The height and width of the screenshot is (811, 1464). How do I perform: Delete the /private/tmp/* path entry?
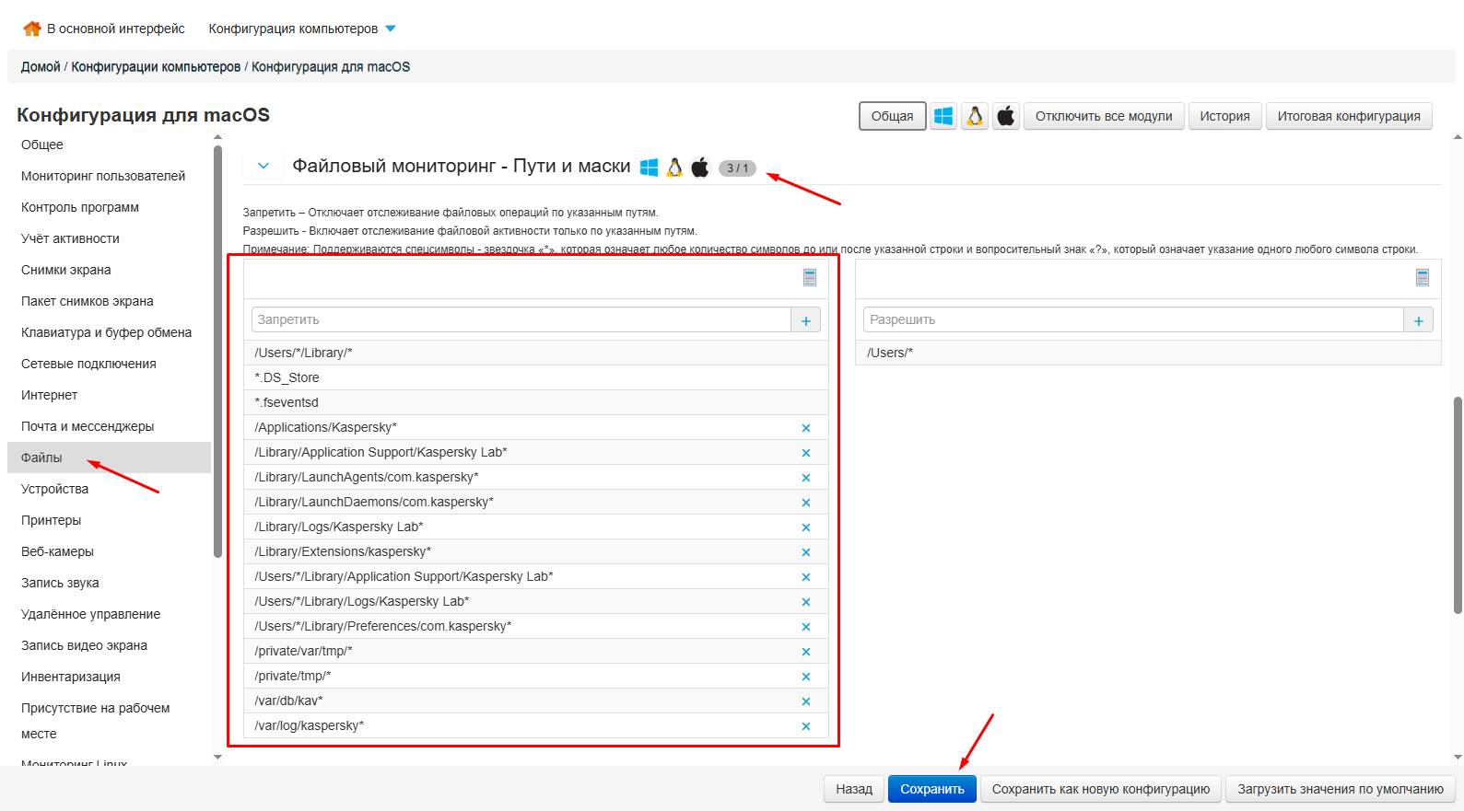click(805, 677)
